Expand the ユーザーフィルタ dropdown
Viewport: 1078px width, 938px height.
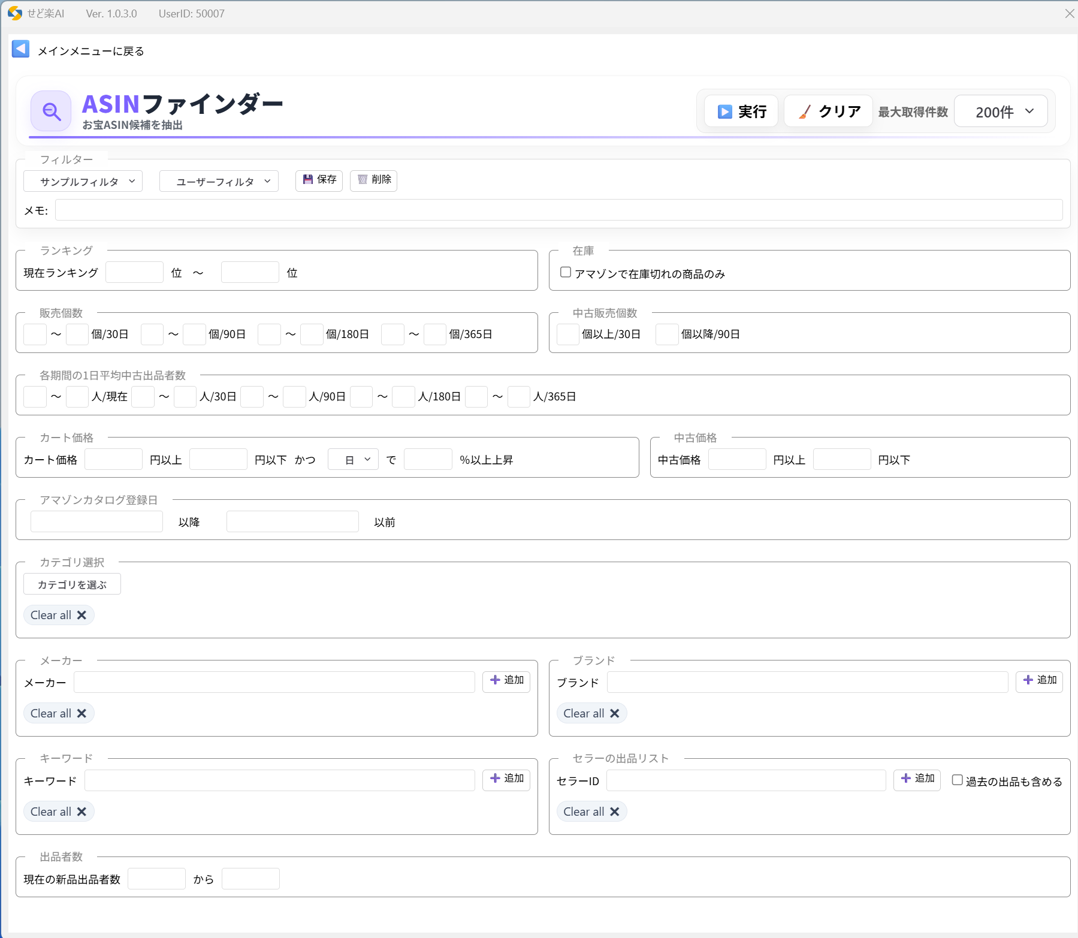point(219,182)
